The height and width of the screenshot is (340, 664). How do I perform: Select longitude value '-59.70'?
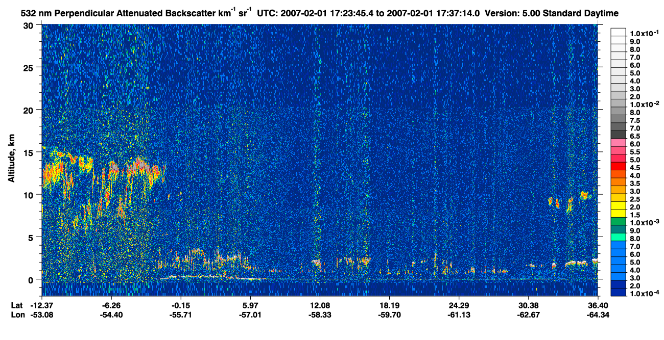(389, 315)
